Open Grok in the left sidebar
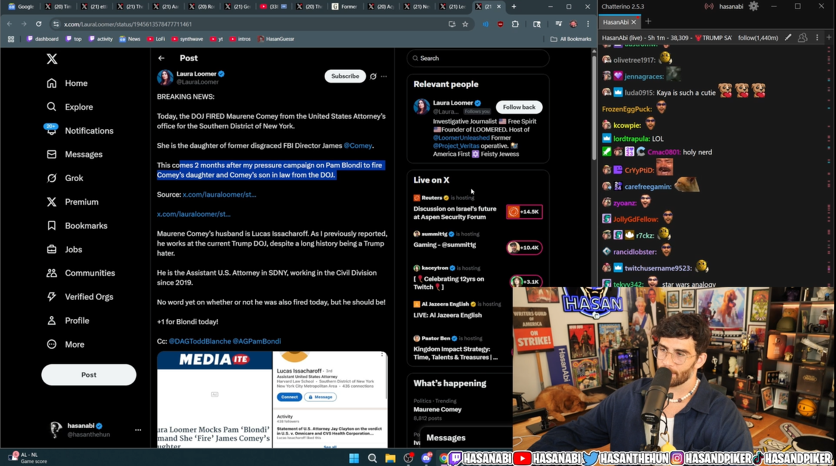The height and width of the screenshot is (466, 836). tap(65, 178)
